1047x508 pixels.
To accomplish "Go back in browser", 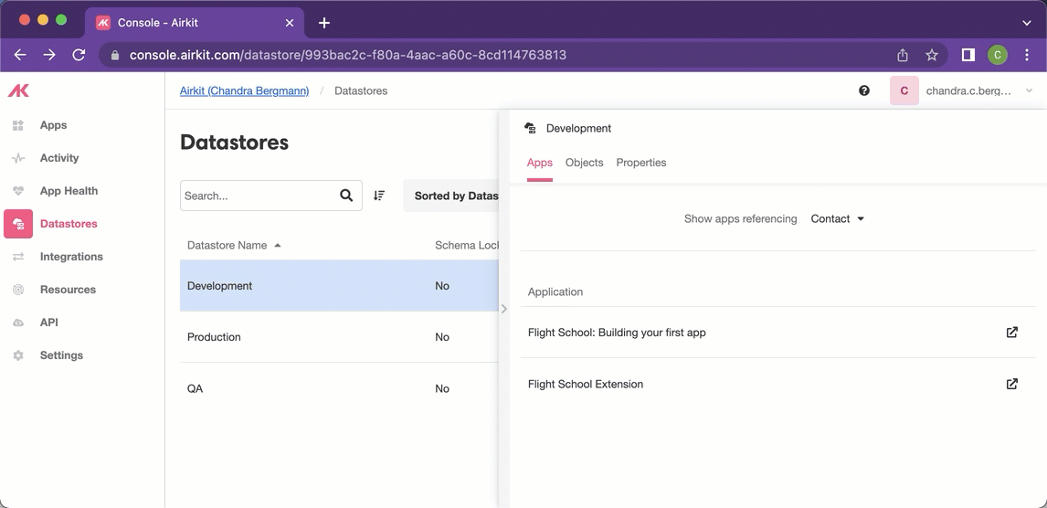I will 20,55.
